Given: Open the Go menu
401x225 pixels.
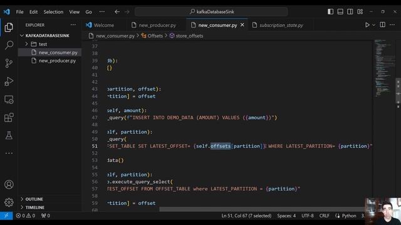Looking at the screenshot, I should (x=88, y=12).
